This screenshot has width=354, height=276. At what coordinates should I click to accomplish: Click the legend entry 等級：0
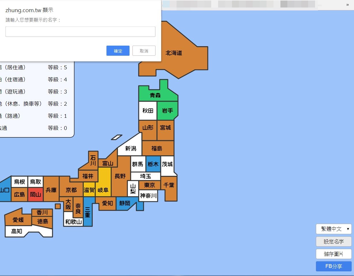[57, 128]
